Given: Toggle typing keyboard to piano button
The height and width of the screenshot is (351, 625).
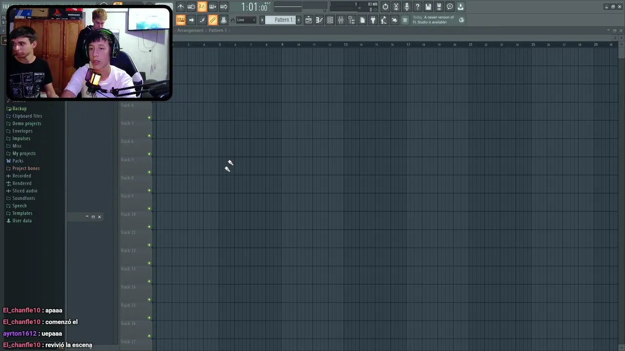Looking at the screenshot, I should click(181, 20).
